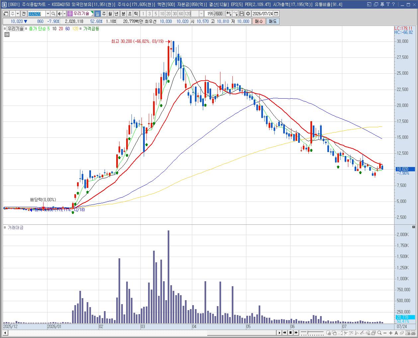Toggle 가격급등 indicator legend marker
This screenshot has width=418, height=338.
click(x=80, y=29)
